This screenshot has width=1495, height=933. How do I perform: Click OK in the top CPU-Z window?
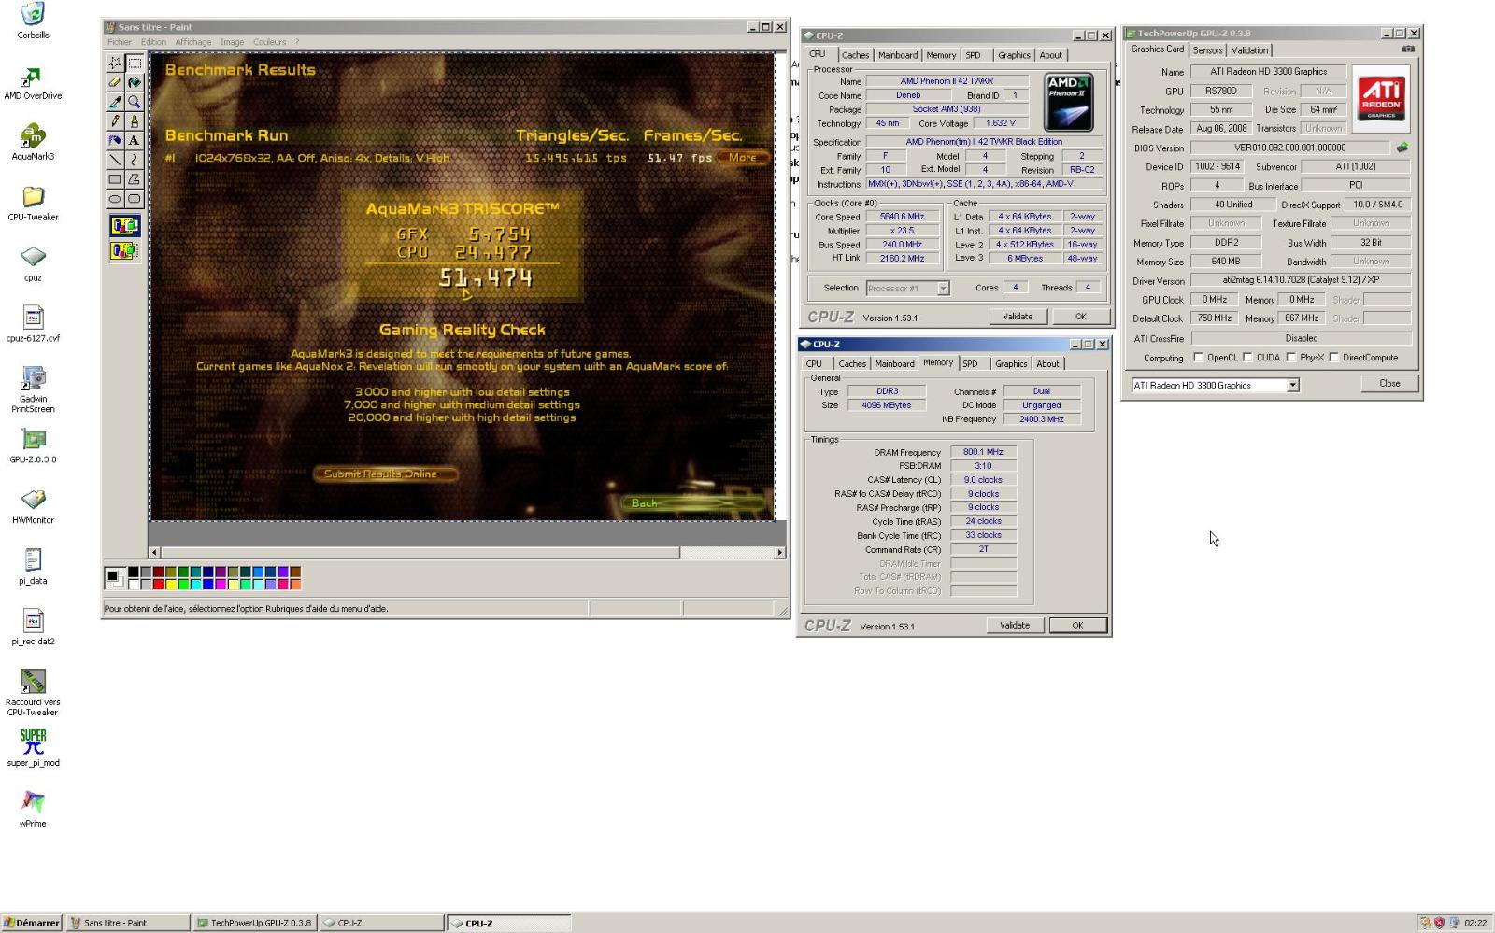click(1080, 317)
